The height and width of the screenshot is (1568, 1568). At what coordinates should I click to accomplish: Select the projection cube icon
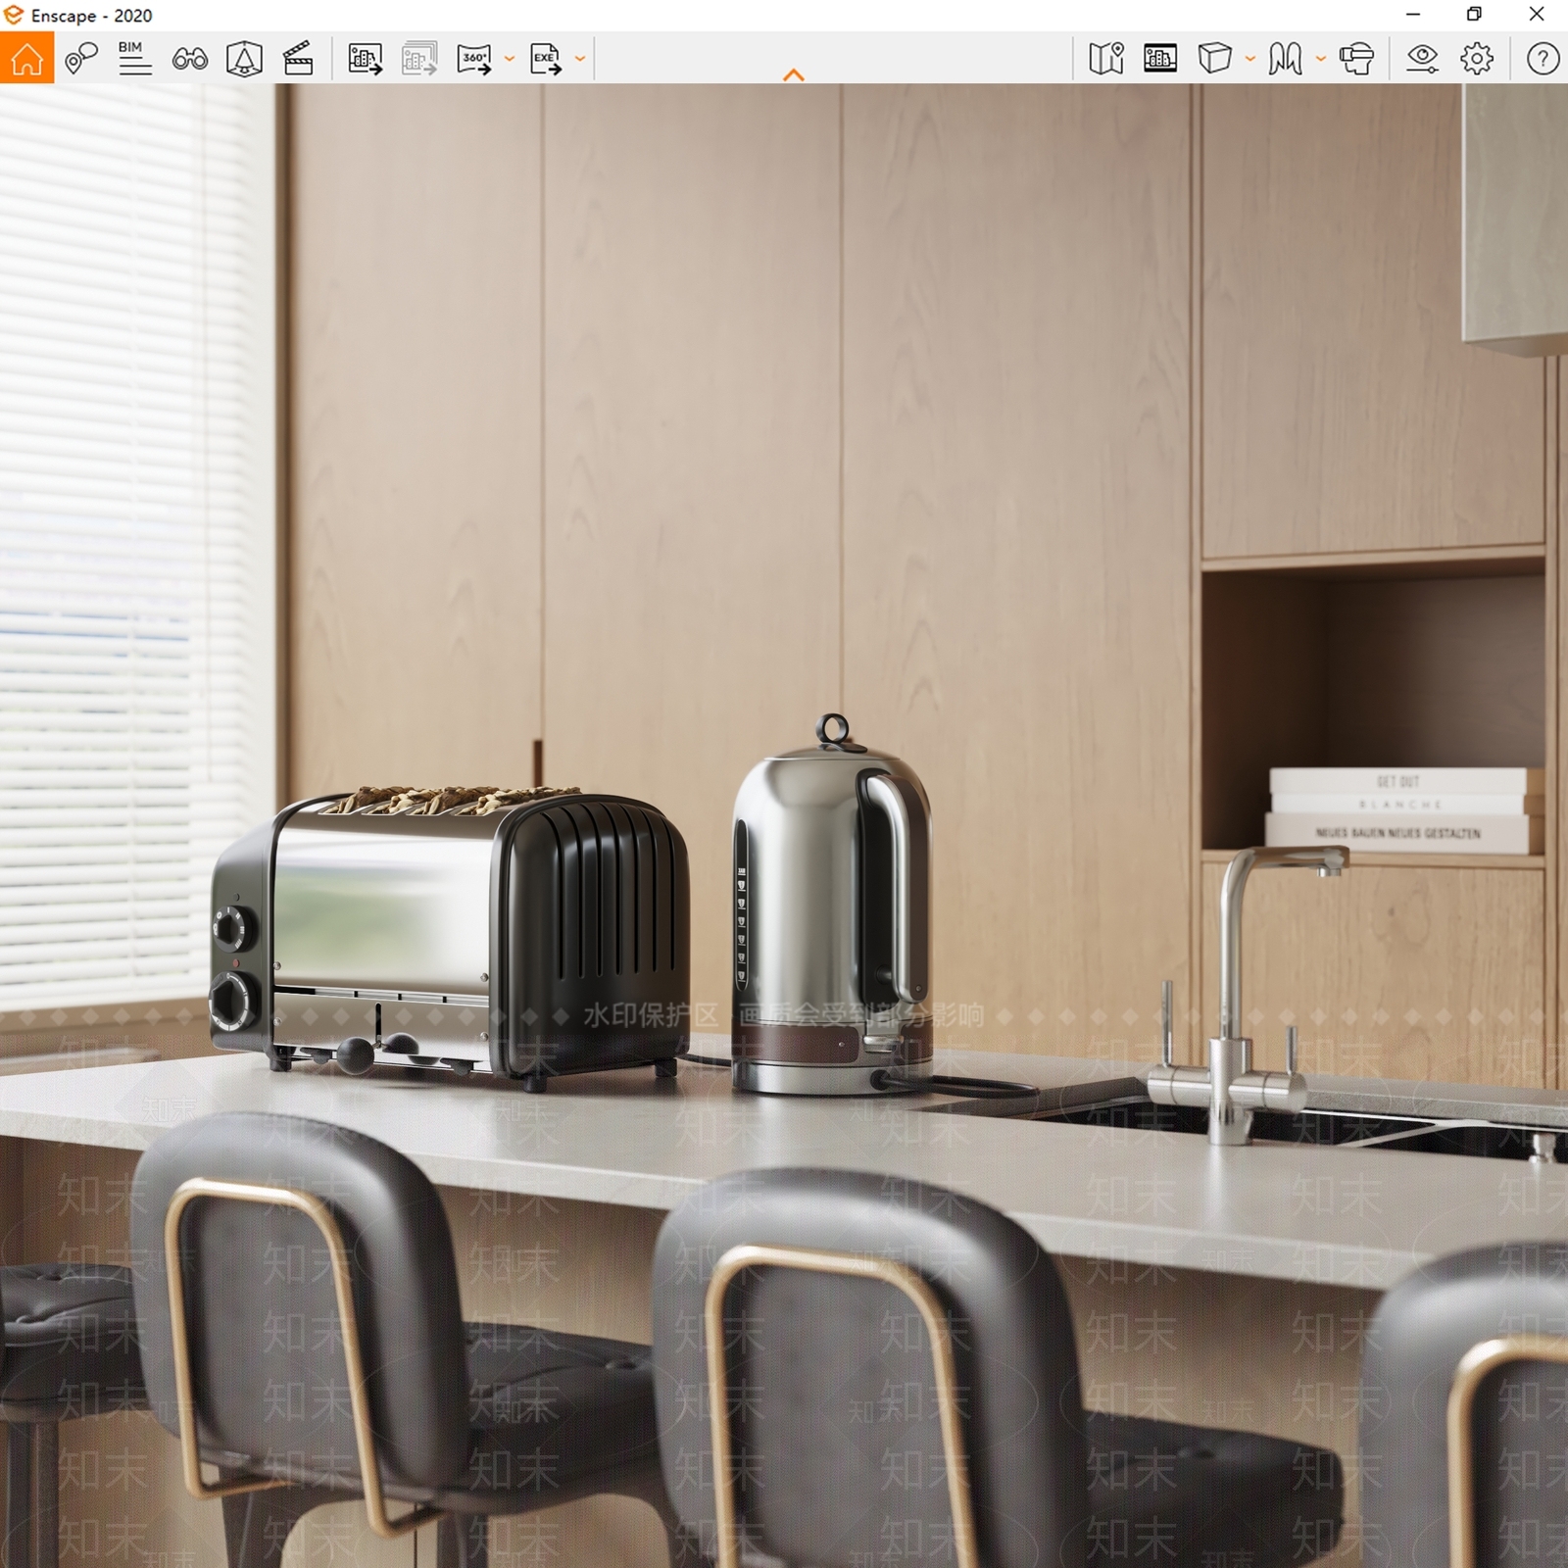click(1214, 58)
